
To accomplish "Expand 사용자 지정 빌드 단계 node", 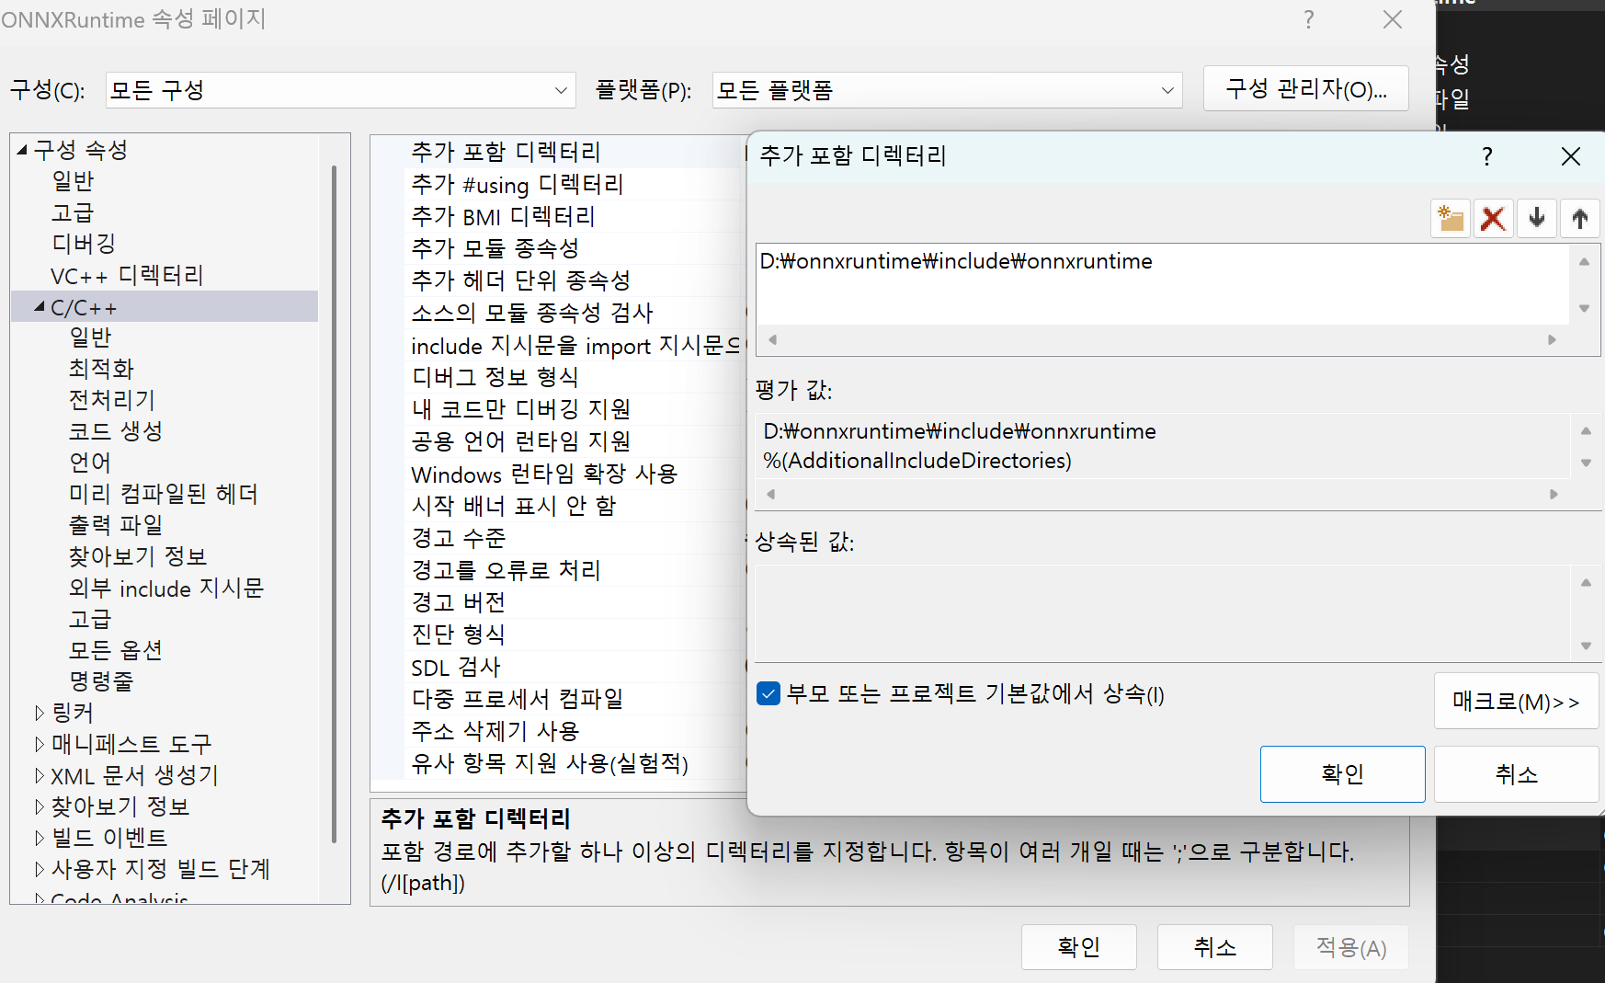I will (40, 869).
